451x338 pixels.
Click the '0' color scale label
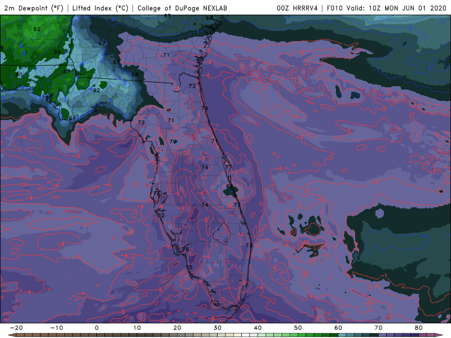coord(96,328)
